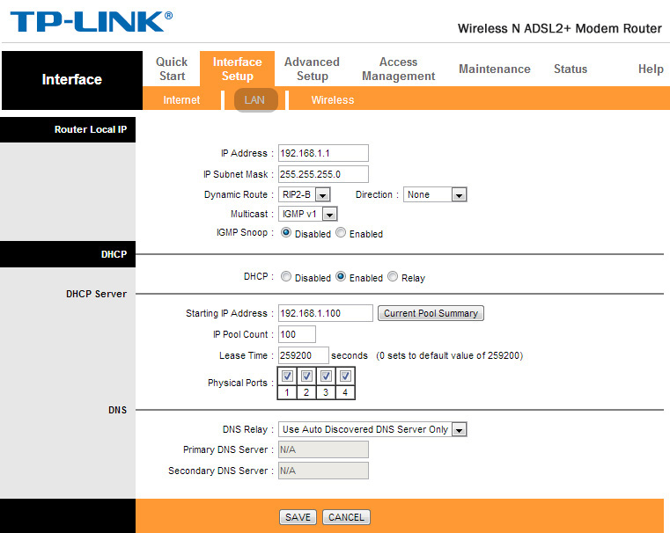This screenshot has width=670, height=533.
Task: Toggle Physical Port 4 checkbox
Action: (345, 376)
